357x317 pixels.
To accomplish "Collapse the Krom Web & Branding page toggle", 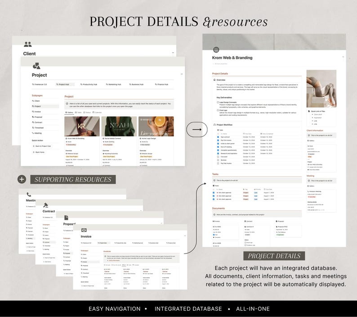I will pyautogui.click(x=343, y=57).
